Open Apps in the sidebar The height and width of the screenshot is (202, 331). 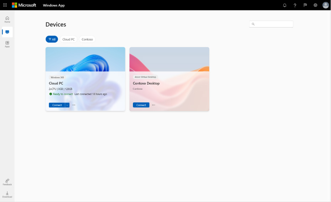click(7, 44)
